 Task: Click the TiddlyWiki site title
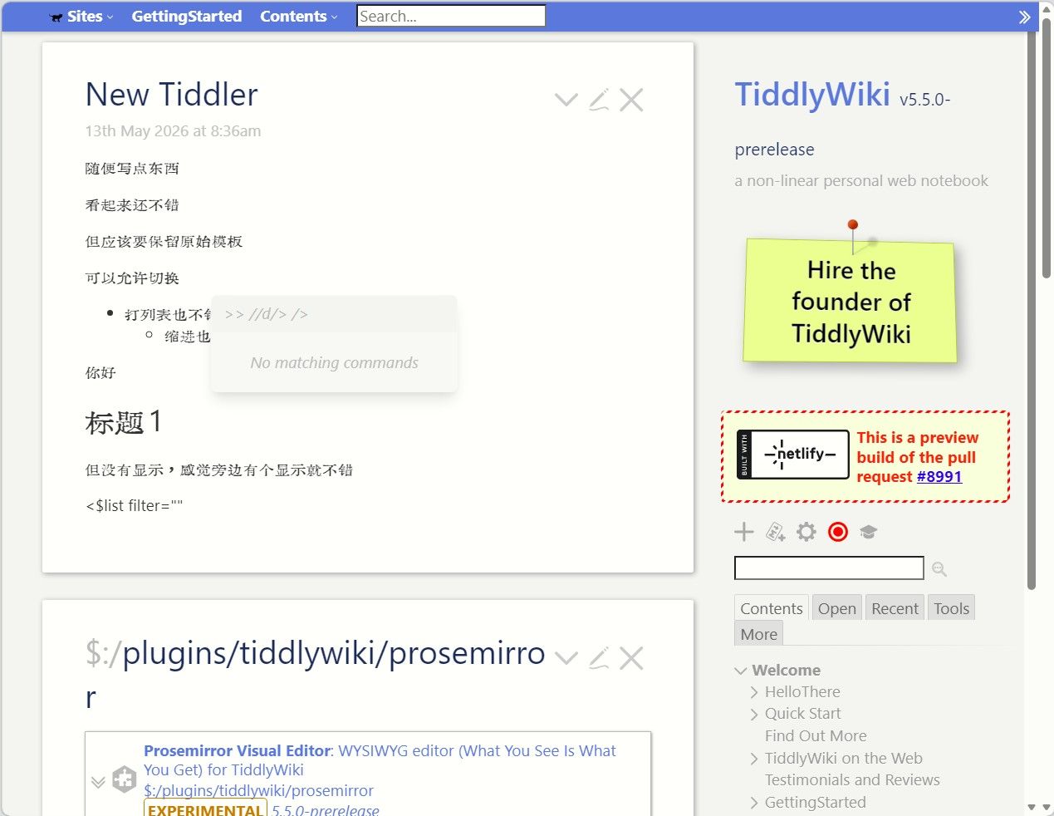[x=812, y=94]
